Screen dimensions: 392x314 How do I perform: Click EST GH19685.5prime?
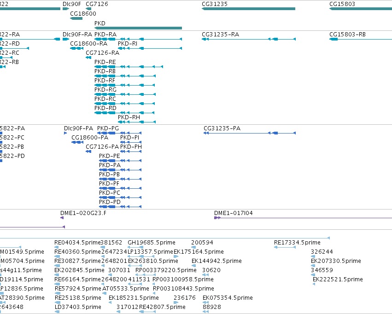152,243
